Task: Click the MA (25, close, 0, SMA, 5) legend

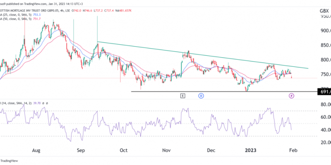Action: [x=16, y=15]
